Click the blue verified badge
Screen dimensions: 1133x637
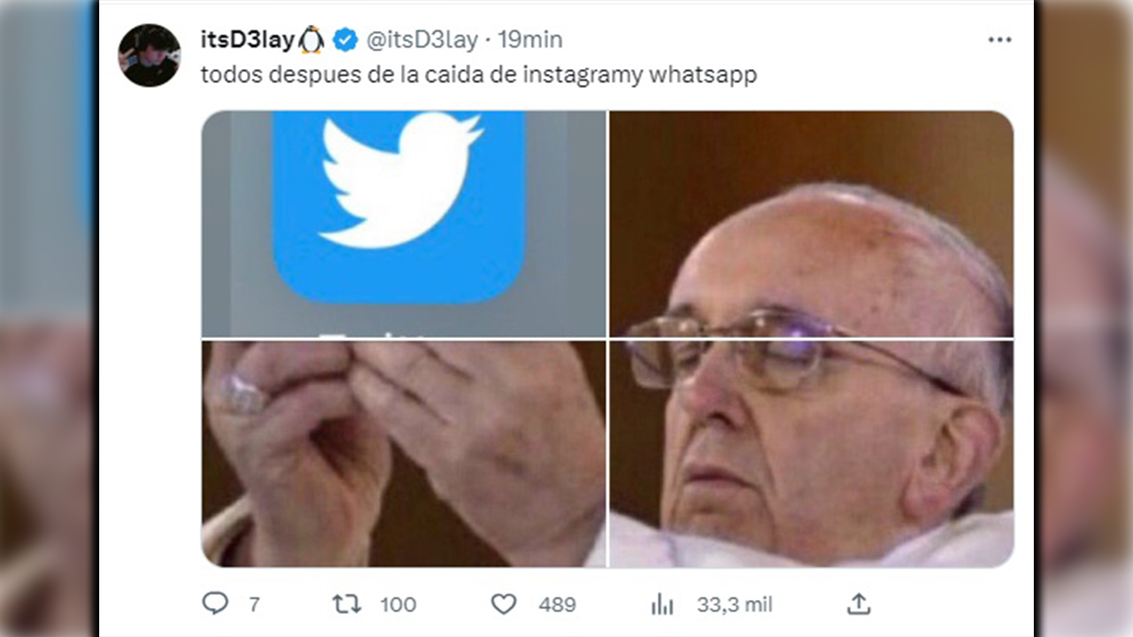344,40
